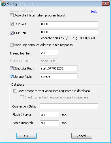
Task: Enable send udp annouce address checkbox
Action: coord(12,45)
